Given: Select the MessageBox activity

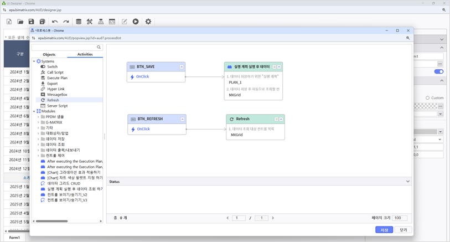Looking at the screenshot, I should point(57,95).
